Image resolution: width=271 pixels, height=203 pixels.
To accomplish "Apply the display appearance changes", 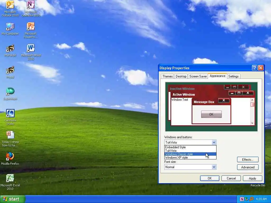I will (252, 178).
